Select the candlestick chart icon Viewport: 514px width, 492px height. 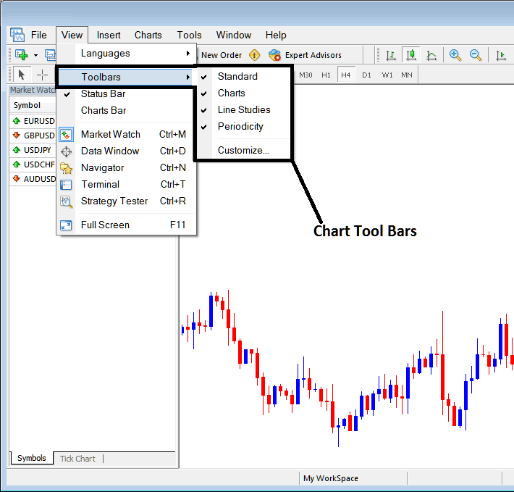click(x=411, y=55)
